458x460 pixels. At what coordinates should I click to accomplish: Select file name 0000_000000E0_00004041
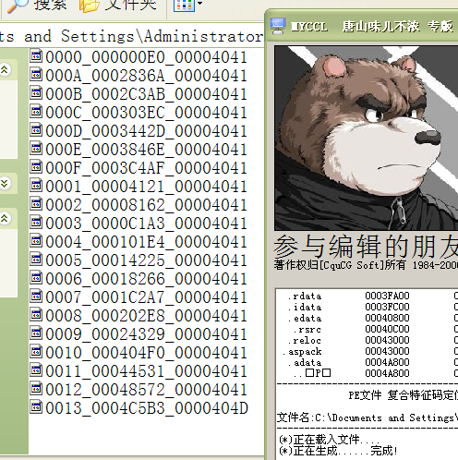click(146, 57)
